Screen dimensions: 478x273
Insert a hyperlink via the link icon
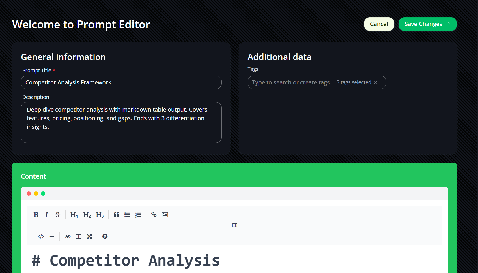154,215
